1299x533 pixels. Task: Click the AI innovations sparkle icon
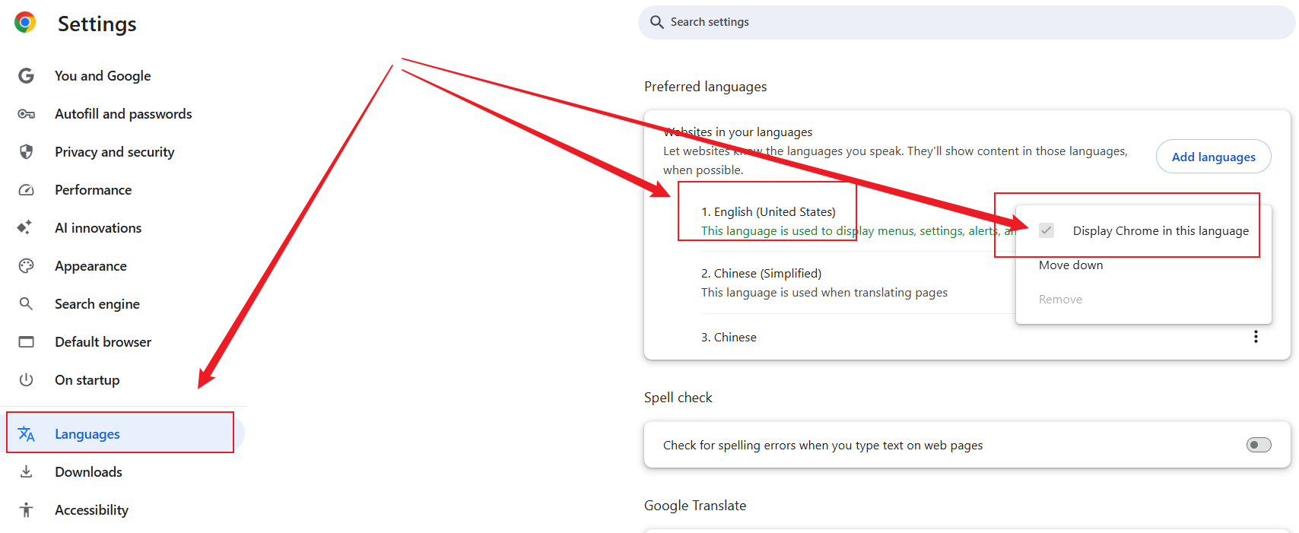(x=26, y=228)
